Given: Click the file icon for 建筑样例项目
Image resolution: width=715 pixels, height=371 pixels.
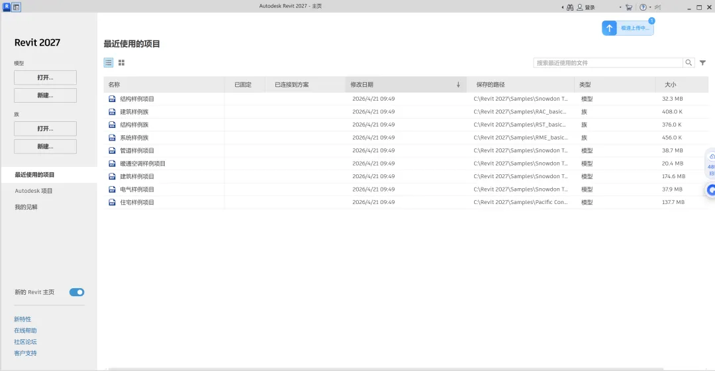Looking at the screenshot, I should [112, 176].
